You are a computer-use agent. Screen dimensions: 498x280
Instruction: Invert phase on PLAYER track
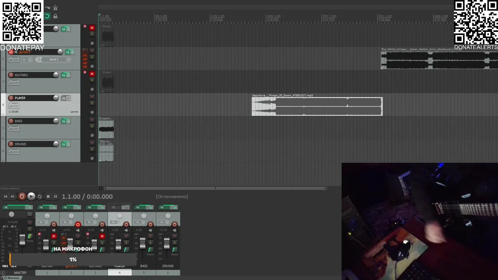click(92, 112)
